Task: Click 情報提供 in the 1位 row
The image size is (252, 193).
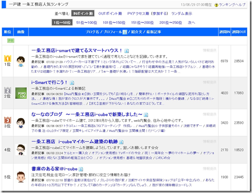Action: (209, 50)
